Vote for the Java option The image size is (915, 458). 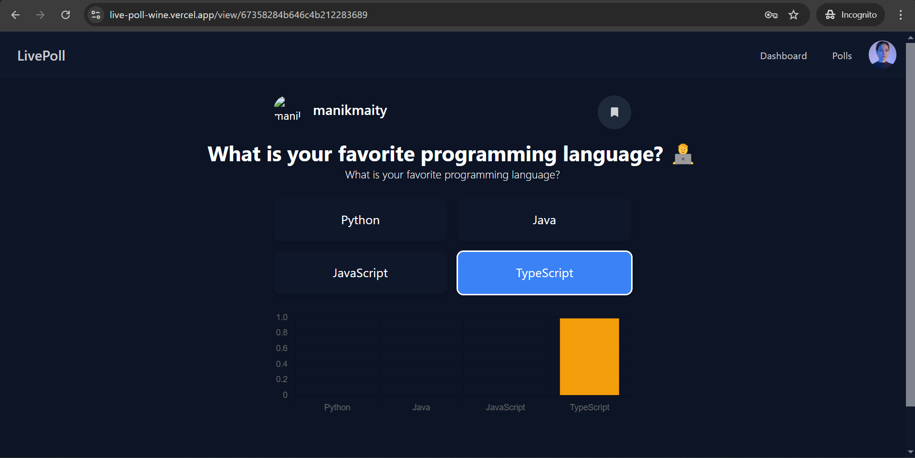pos(544,220)
